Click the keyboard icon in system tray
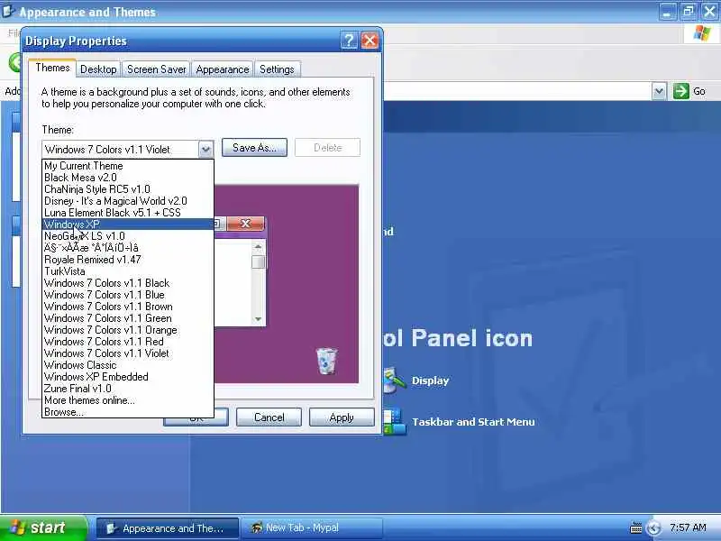The height and width of the screenshot is (541, 721). coord(636,527)
